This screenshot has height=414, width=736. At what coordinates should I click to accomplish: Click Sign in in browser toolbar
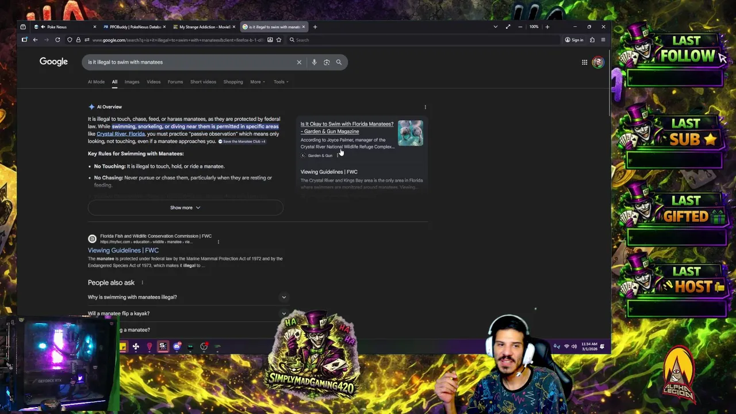[x=574, y=40]
